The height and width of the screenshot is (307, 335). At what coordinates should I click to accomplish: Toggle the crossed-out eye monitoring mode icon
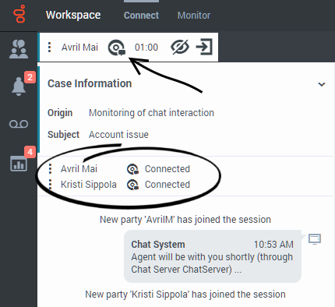coord(180,48)
